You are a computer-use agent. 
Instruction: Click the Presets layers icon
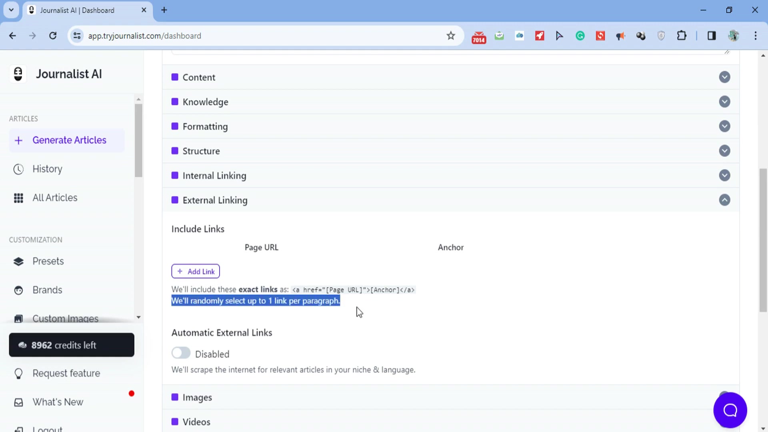[x=18, y=262]
